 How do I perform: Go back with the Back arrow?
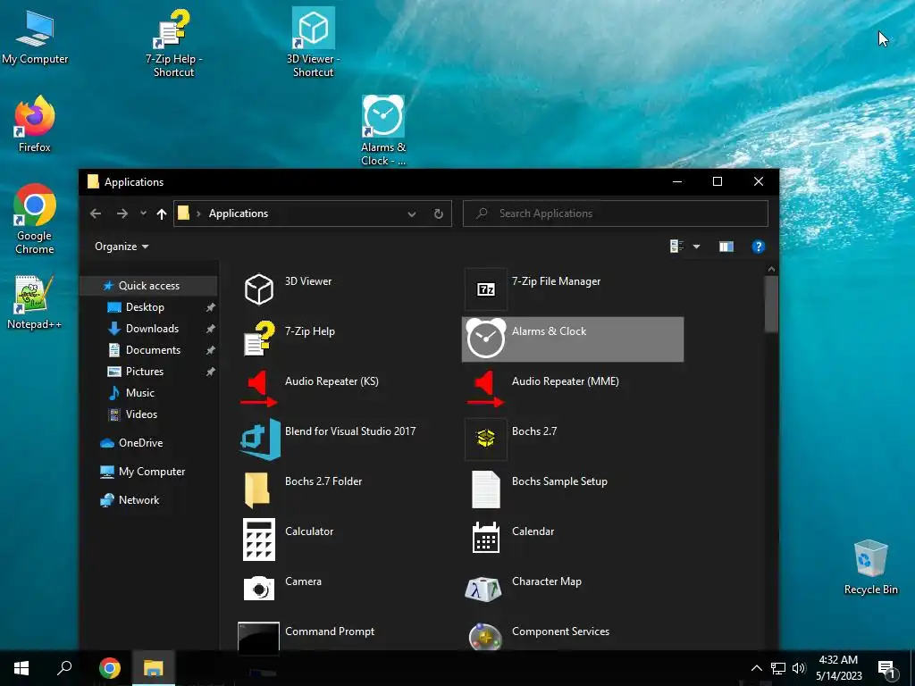point(96,213)
